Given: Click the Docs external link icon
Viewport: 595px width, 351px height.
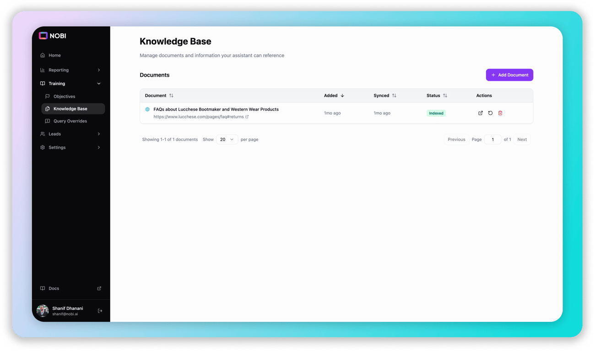Looking at the screenshot, I should click(99, 288).
